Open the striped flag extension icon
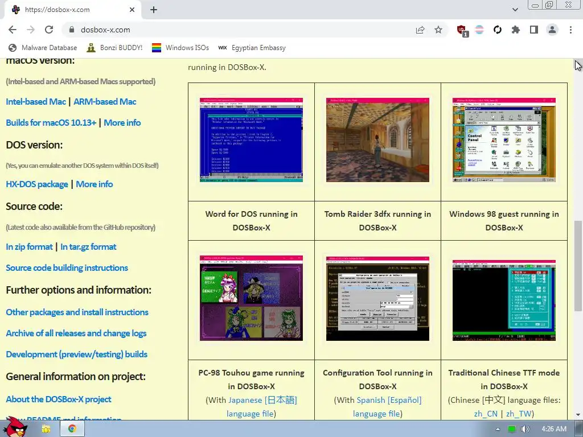This screenshot has width=583, height=437. click(x=479, y=30)
